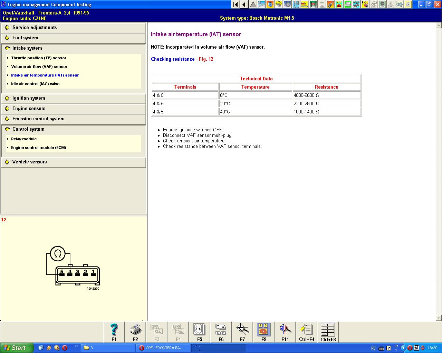Open the Windows Start menu
Screen dimensions: 442x353
(16, 348)
